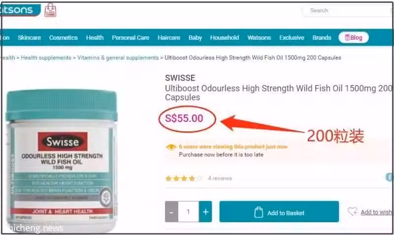Open the Health supplements breadcrumb link

pyautogui.click(x=46, y=58)
